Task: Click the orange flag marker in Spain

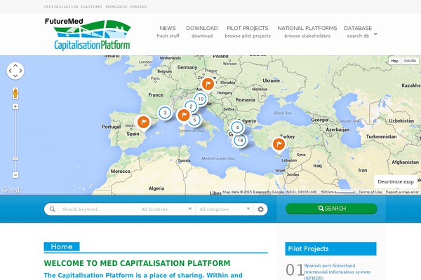Action: tap(143, 122)
